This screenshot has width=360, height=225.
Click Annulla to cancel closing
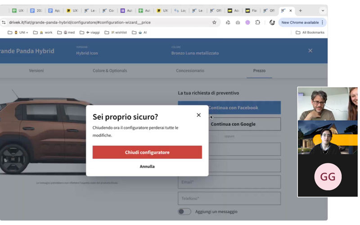[147, 166]
